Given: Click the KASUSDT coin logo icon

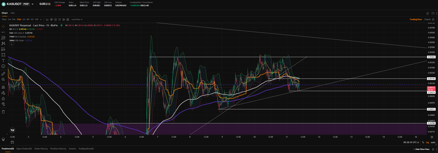Looking at the screenshot, I should (x=4, y=4).
